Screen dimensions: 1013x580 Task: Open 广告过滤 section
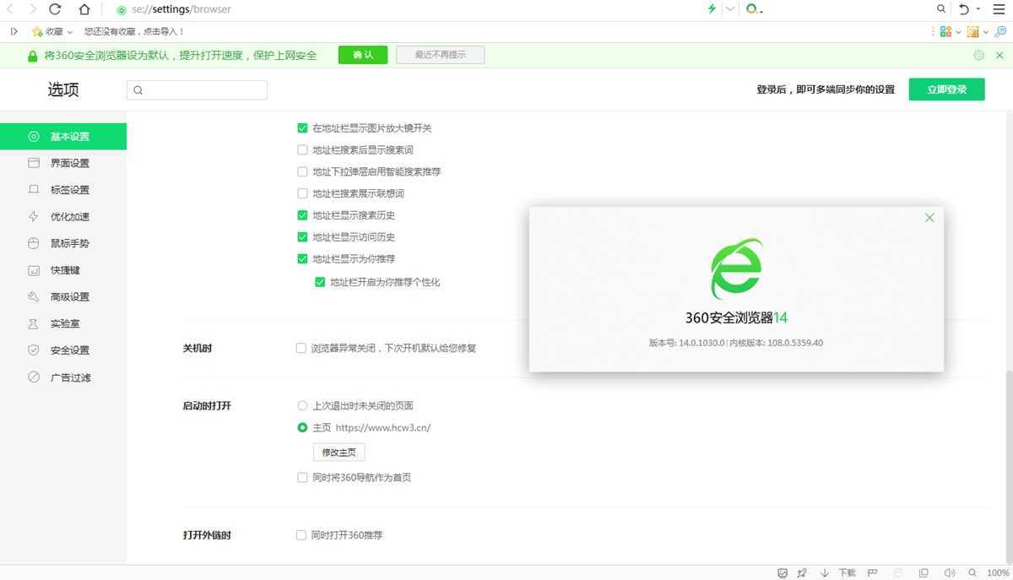point(63,377)
